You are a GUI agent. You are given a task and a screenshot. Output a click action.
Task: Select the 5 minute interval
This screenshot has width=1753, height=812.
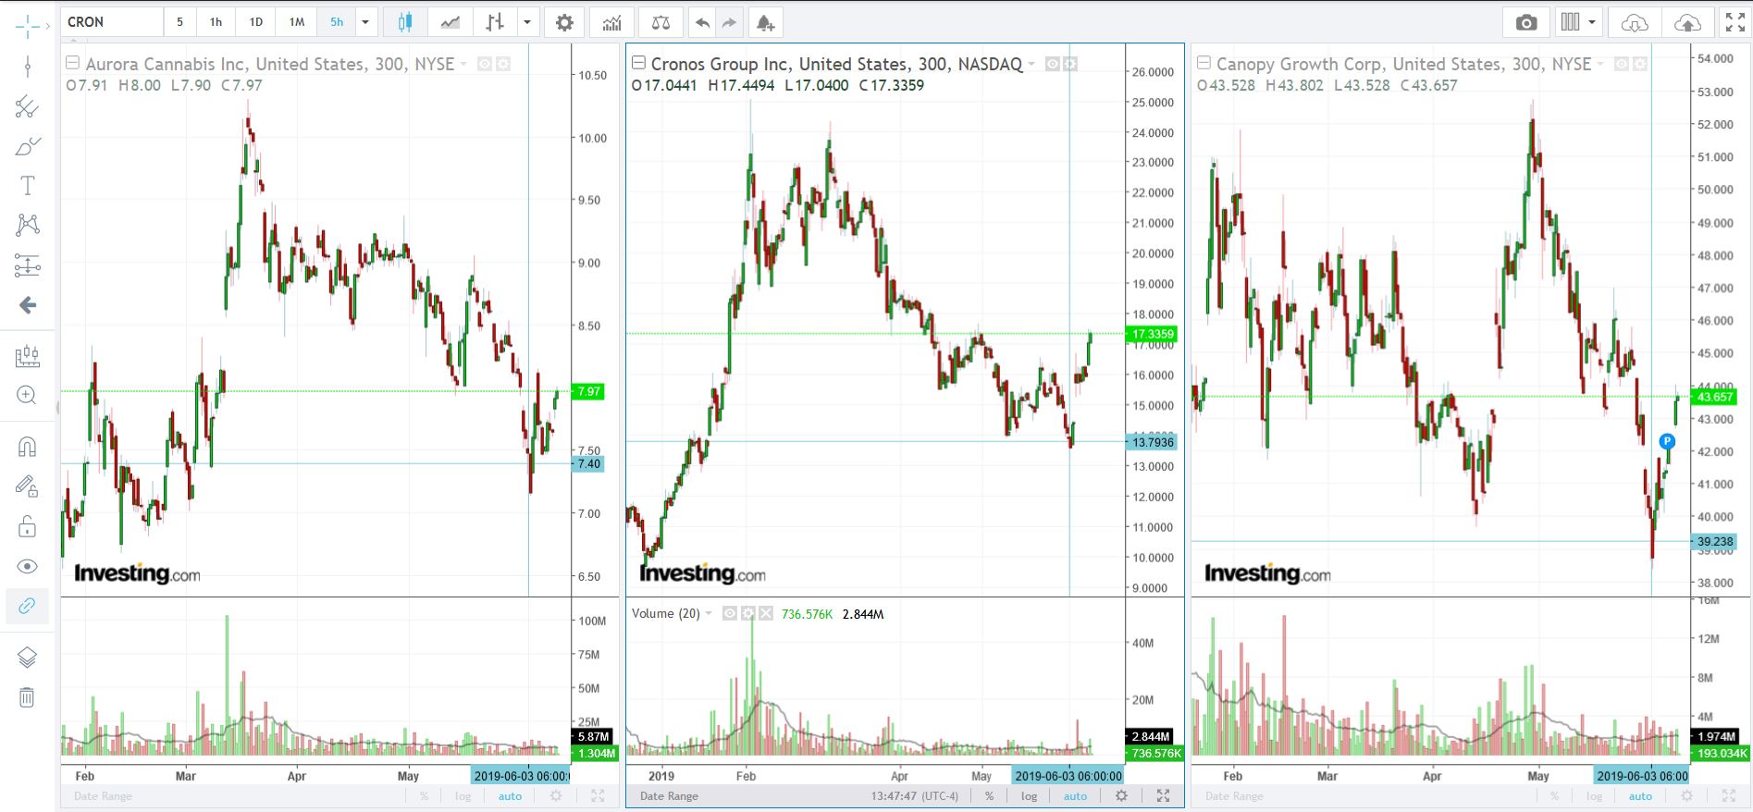click(x=179, y=22)
